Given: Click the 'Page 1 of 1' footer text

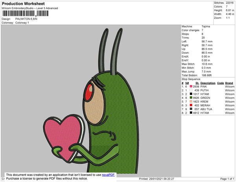Looking at the screenshot, I should (227, 179).
